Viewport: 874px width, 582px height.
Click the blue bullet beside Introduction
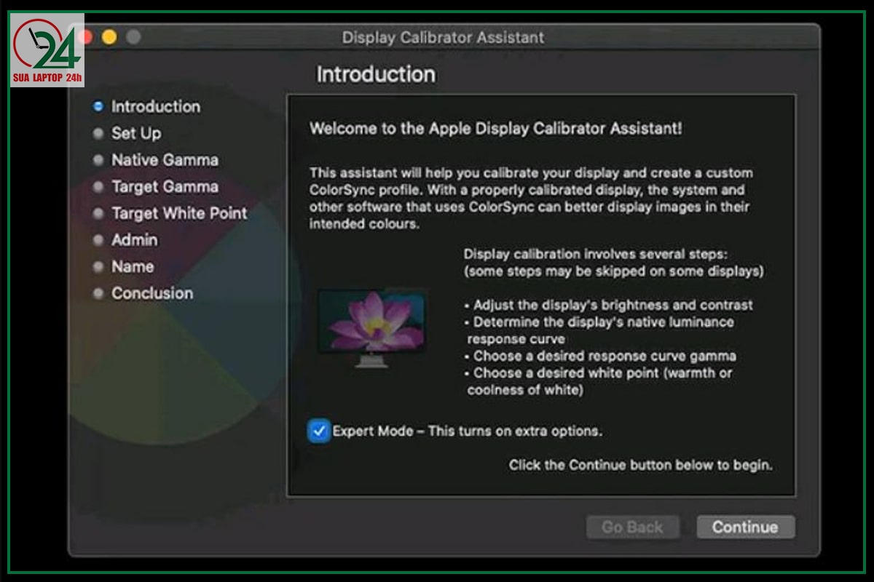[x=98, y=107]
